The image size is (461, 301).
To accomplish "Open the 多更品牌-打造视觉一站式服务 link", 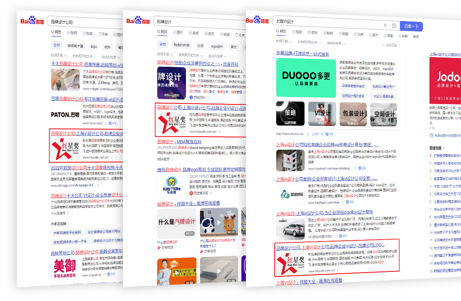I will 303,54.
